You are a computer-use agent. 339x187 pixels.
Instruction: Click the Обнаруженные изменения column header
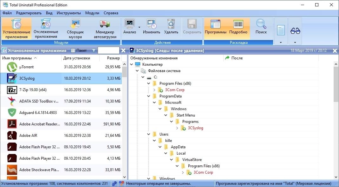point(176,58)
